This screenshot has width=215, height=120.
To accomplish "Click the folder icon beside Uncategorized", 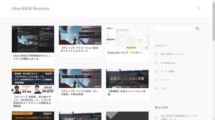I will click(156, 63).
